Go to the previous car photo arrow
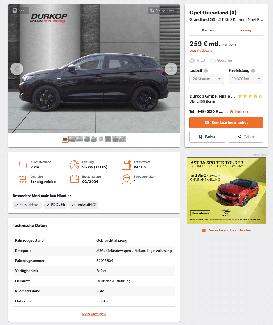Screen dimensions: 273x325 coord(17,69)
